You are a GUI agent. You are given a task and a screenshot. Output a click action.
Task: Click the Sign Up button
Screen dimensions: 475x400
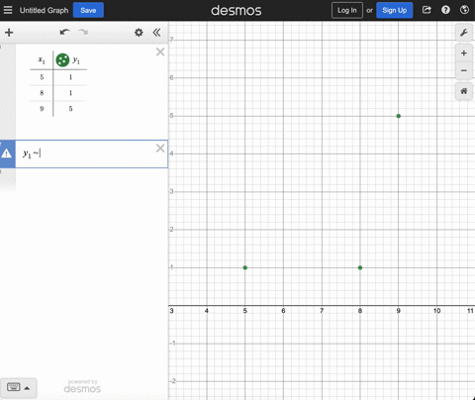coord(395,10)
